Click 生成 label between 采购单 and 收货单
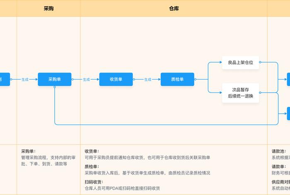This screenshot has width=290, height=195. [86, 79]
